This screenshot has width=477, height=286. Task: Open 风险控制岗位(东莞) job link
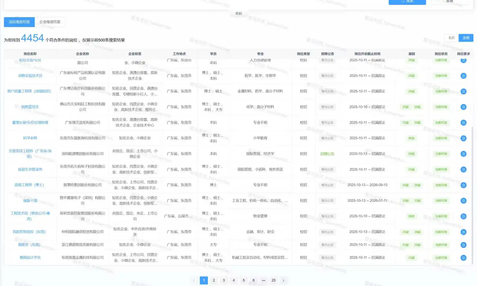(x=29, y=232)
